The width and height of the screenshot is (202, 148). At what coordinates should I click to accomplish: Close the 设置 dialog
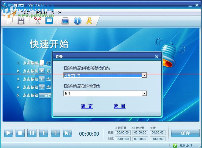157,57
